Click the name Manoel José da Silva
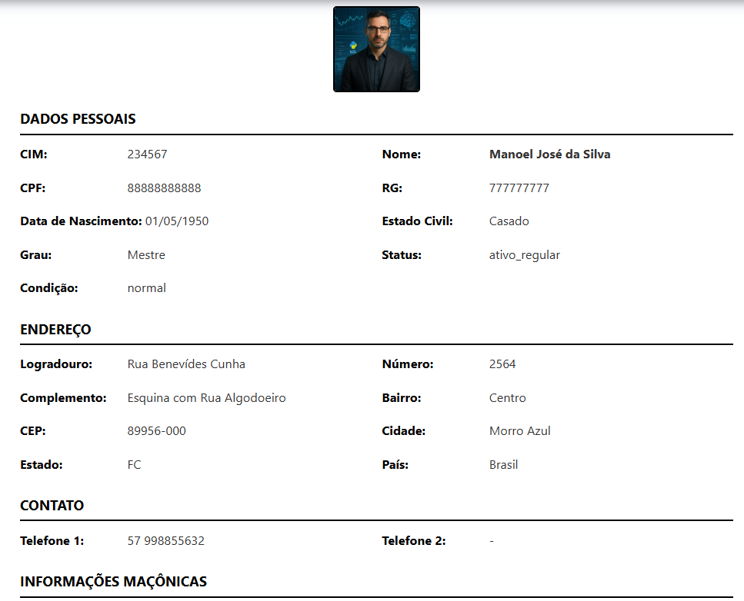Image resolution: width=744 pixels, height=601 pixels. point(549,154)
